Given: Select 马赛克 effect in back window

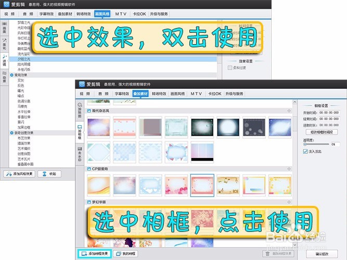Looking at the screenshot, I should pos(22,107).
